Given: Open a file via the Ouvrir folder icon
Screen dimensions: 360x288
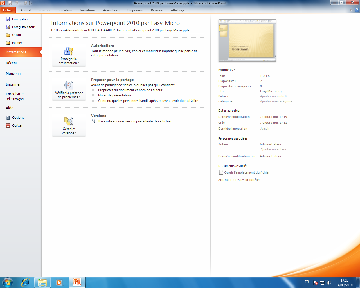Looking at the screenshot, I should point(8,35).
